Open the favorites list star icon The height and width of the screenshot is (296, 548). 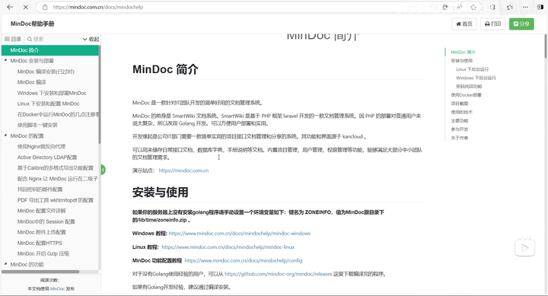click(x=509, y=7)
